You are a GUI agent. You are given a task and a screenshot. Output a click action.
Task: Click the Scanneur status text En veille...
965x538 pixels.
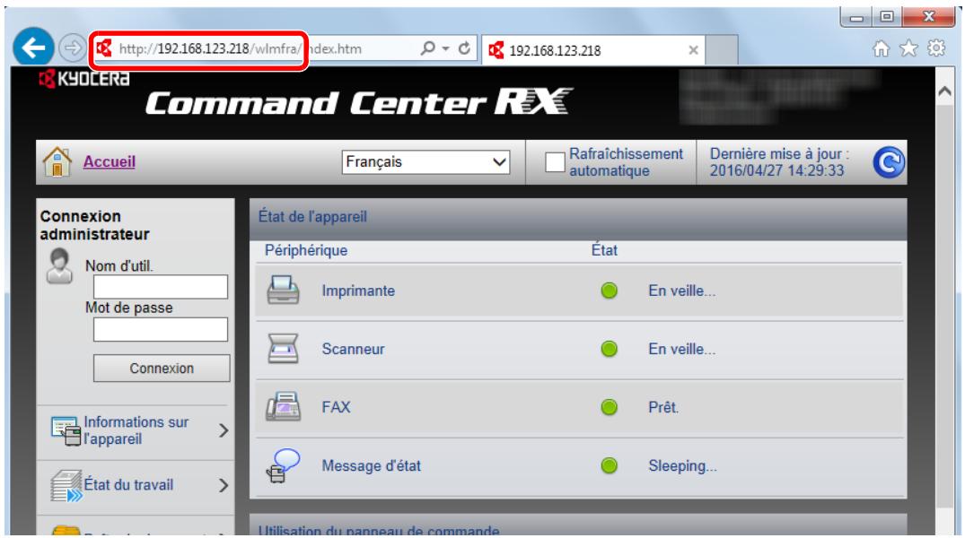coord(682,349)
